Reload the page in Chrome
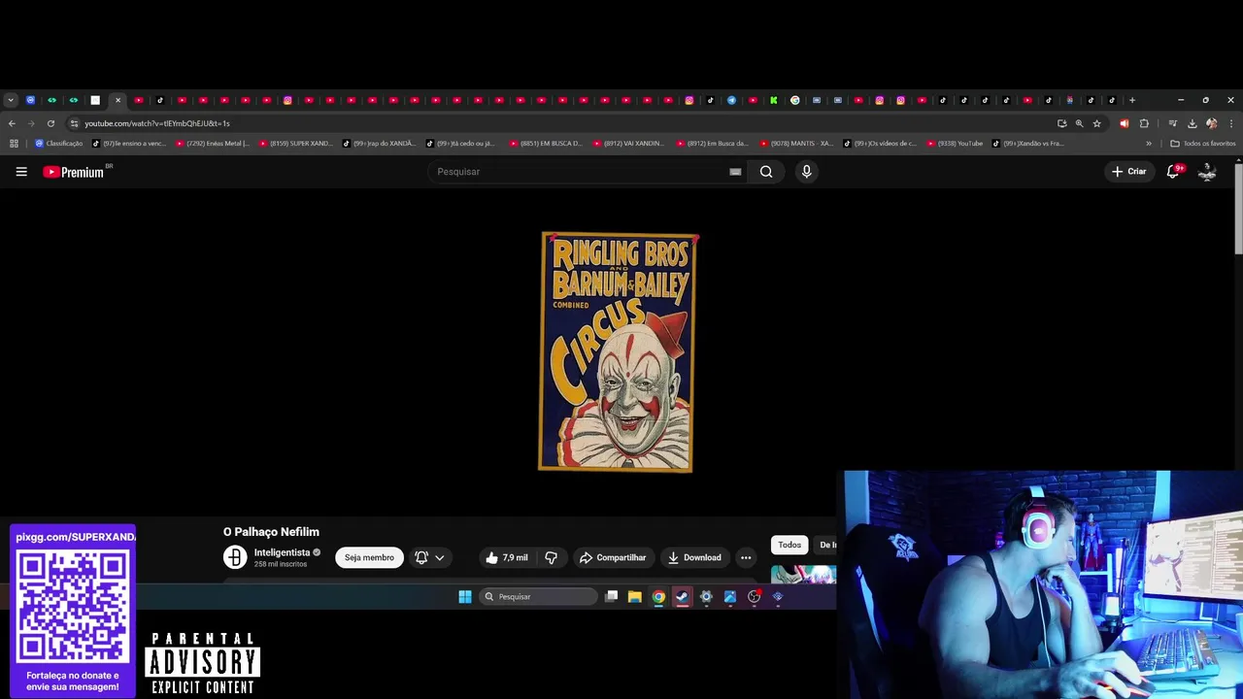1243x699 pixels. point(50,123)
